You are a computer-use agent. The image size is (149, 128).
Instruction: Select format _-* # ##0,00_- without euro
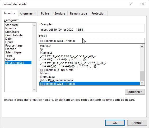tap(89, 66)
